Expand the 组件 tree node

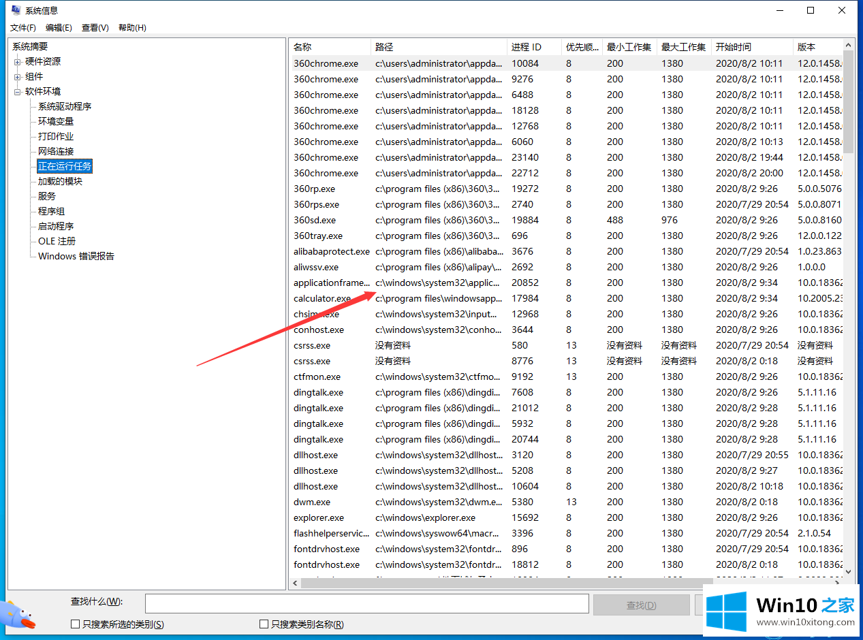[18, 76]
